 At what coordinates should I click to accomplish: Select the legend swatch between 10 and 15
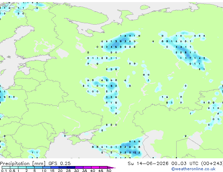pyautogui.click(x=46, y=167)
